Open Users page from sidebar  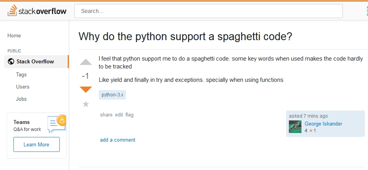click(x=23, y=87)
